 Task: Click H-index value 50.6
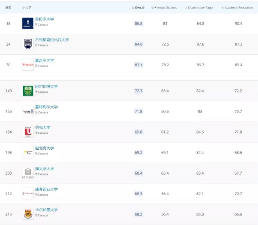165,112
